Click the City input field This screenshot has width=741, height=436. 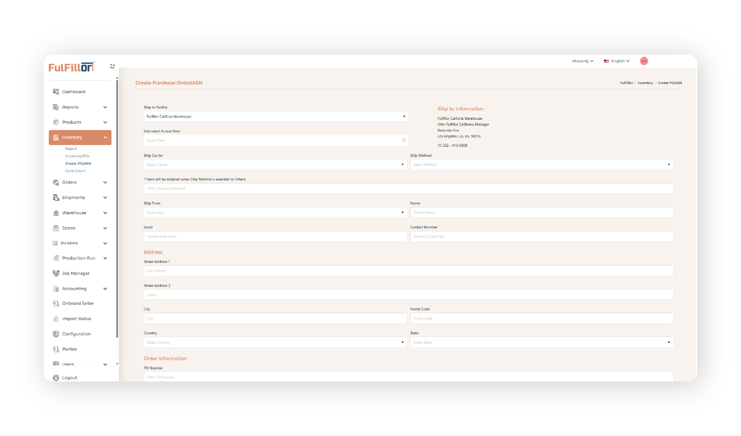(275, 318)
